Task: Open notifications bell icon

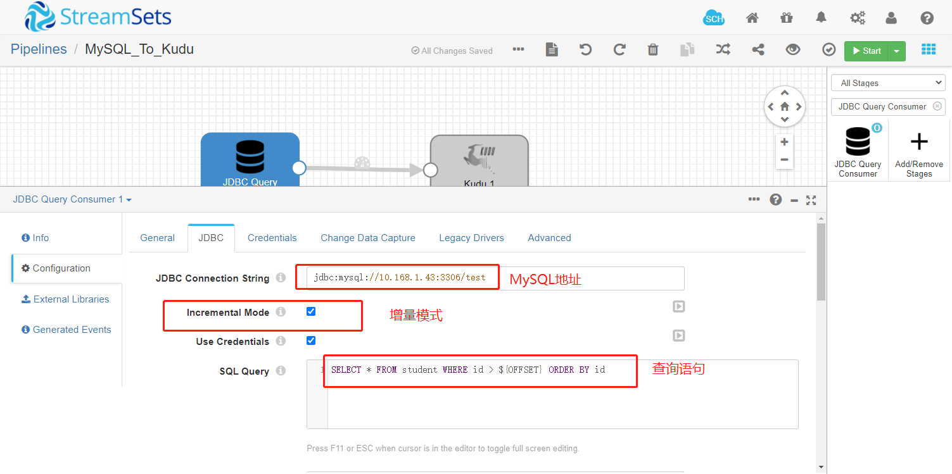Action: pos(822,18)
